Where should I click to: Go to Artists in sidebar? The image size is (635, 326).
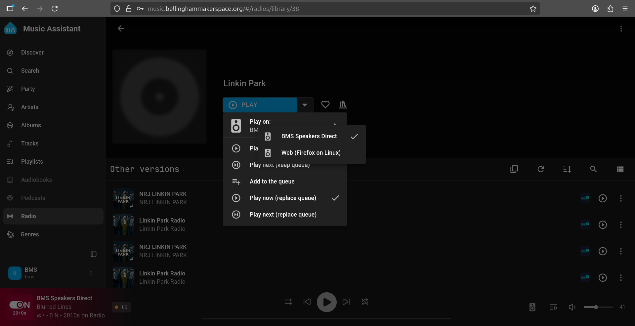pos(53,107)
